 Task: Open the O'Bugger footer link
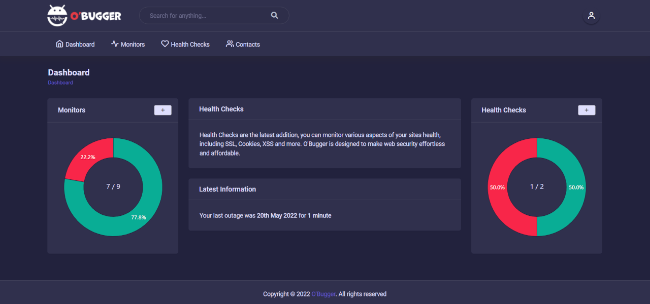[x=323, y=294]
